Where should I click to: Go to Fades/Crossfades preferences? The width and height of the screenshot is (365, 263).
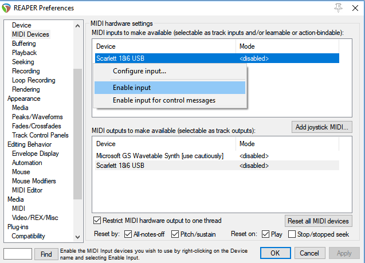pos(37,126)
